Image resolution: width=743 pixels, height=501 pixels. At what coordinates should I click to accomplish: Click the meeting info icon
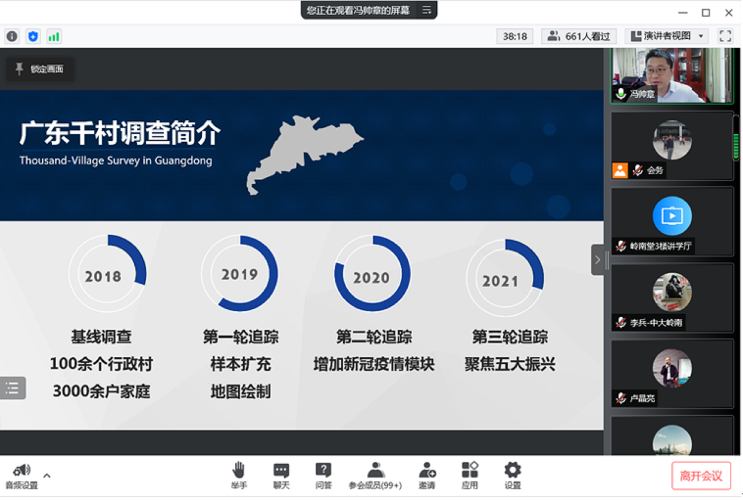click(12, 36)
